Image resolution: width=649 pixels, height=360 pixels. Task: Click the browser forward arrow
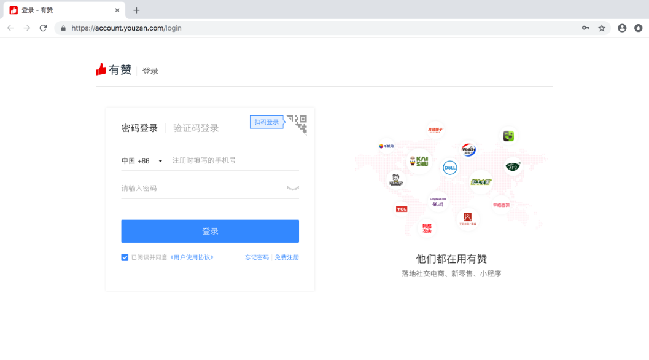pyautogui.click(x=27, y=28)
